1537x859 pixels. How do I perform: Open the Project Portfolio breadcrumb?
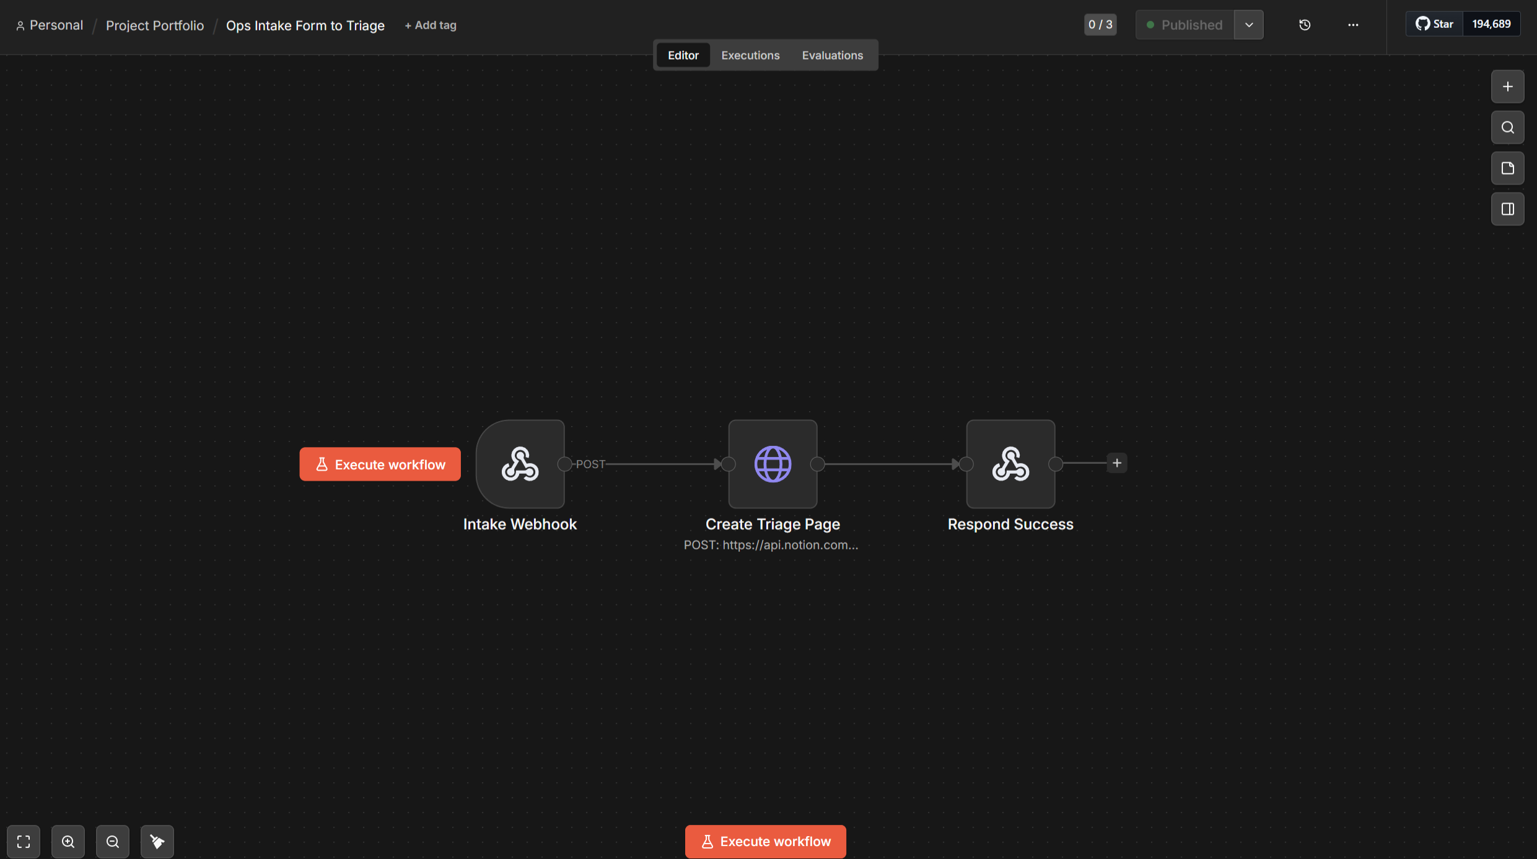(x=155, y=25)
